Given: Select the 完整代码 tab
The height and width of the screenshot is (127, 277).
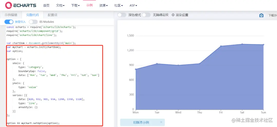Looking at the screenshot, I should coord(32,15).
